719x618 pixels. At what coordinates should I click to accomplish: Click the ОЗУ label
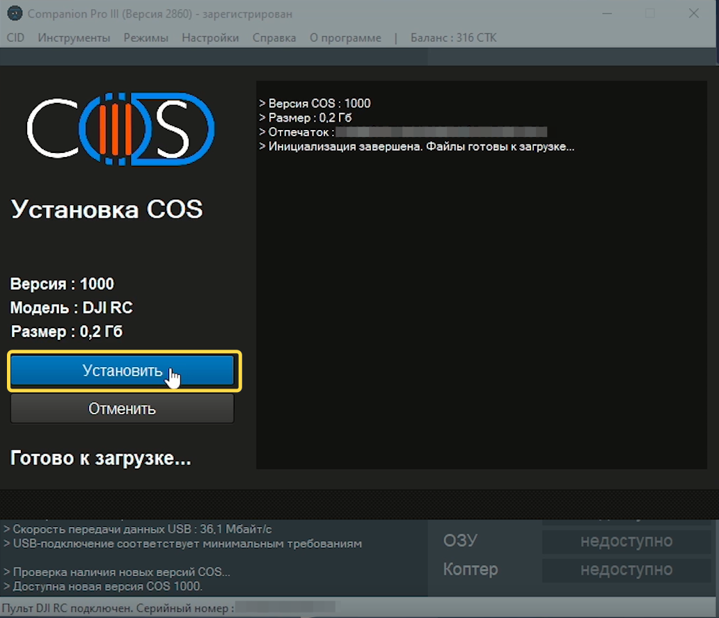[460, 541]
